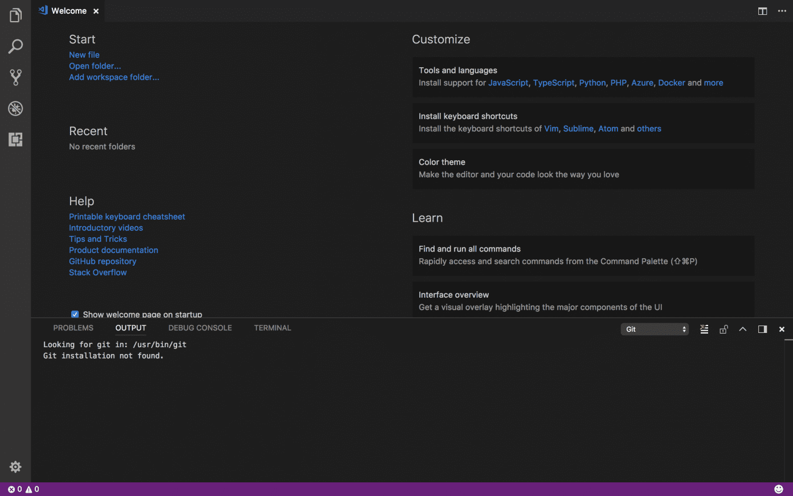
Task: Open the Source Control view
Action: click(x=15, y=77)
